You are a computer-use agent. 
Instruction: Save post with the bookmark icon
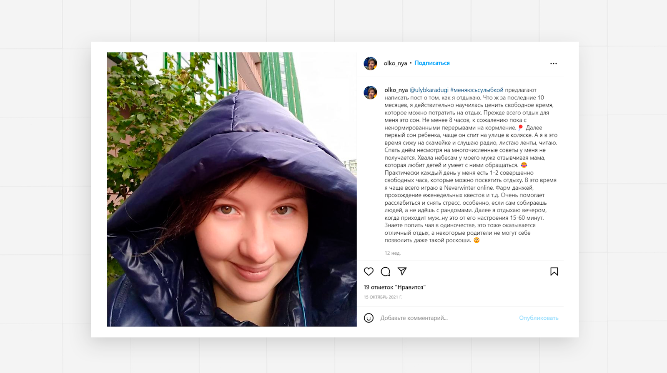coord(554,271)
